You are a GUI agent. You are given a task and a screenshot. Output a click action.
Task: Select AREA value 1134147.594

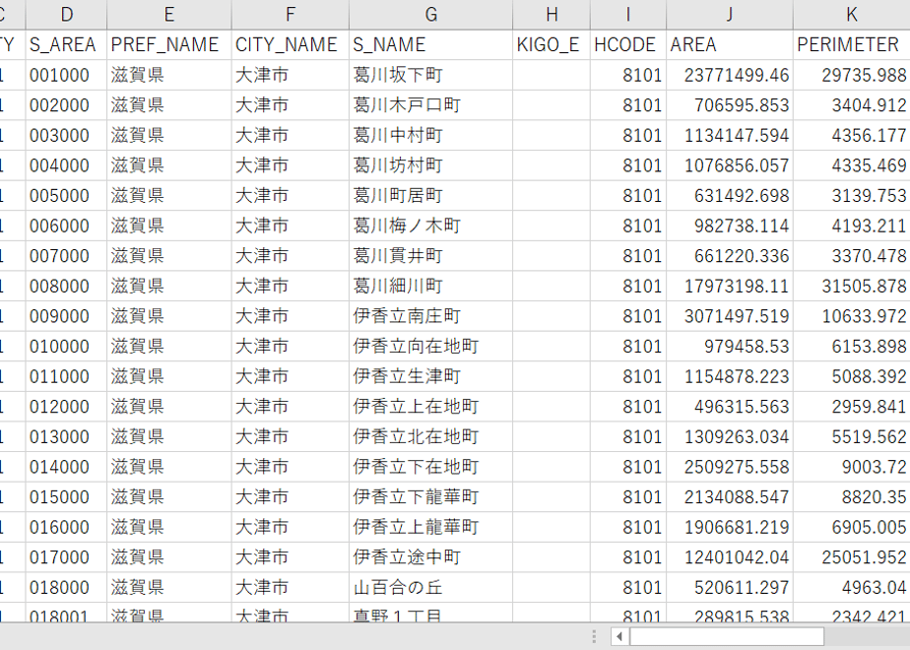tap(730, 135)
